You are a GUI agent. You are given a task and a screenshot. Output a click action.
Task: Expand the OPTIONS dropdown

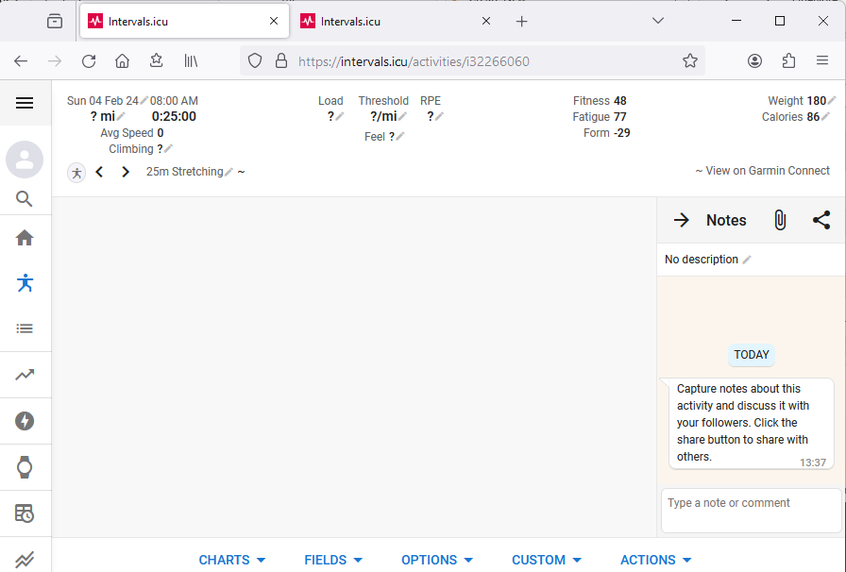coord(437,560)
